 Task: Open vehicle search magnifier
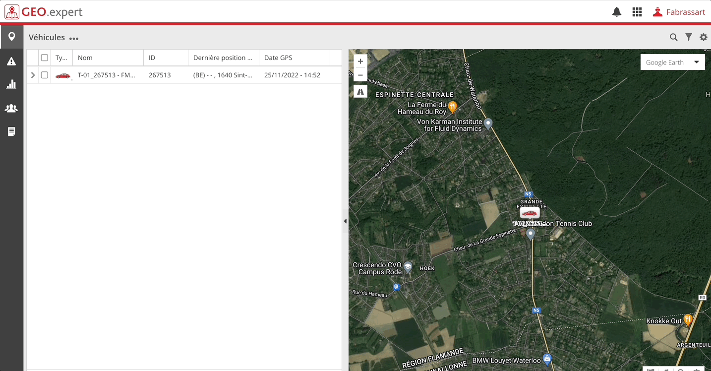click(x=673, y=37)
